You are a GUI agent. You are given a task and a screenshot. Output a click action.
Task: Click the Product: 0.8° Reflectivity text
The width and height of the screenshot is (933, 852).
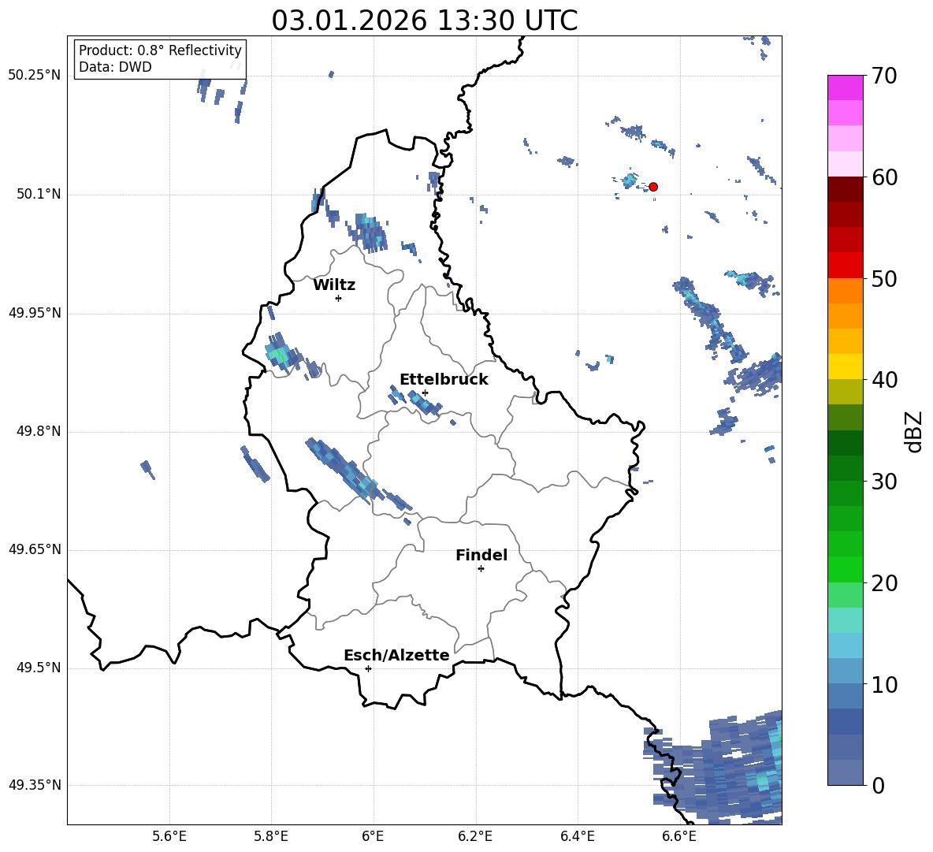[x=160, y=50]
